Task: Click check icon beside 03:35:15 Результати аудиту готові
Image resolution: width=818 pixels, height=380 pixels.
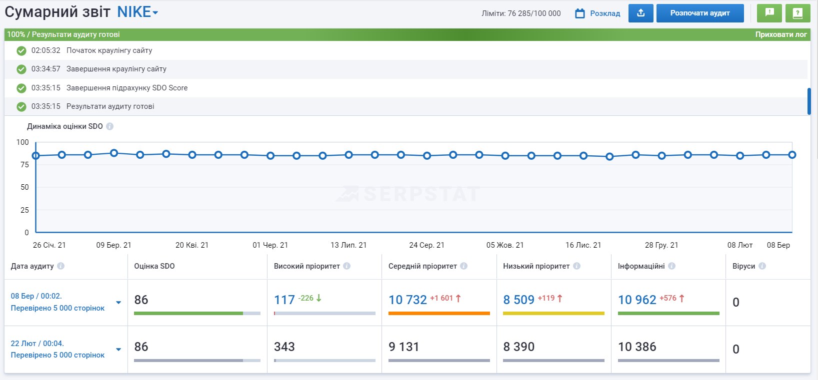Action: [21, 107]
